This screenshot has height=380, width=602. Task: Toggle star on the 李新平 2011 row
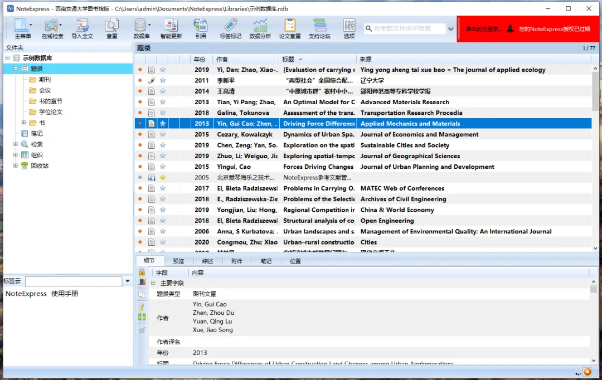tap(163, 80)
